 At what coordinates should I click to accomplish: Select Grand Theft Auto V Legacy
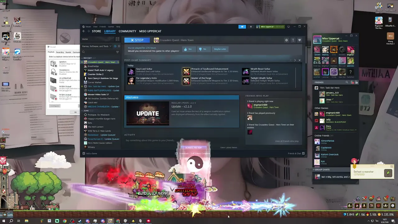(x=100, y=70)
